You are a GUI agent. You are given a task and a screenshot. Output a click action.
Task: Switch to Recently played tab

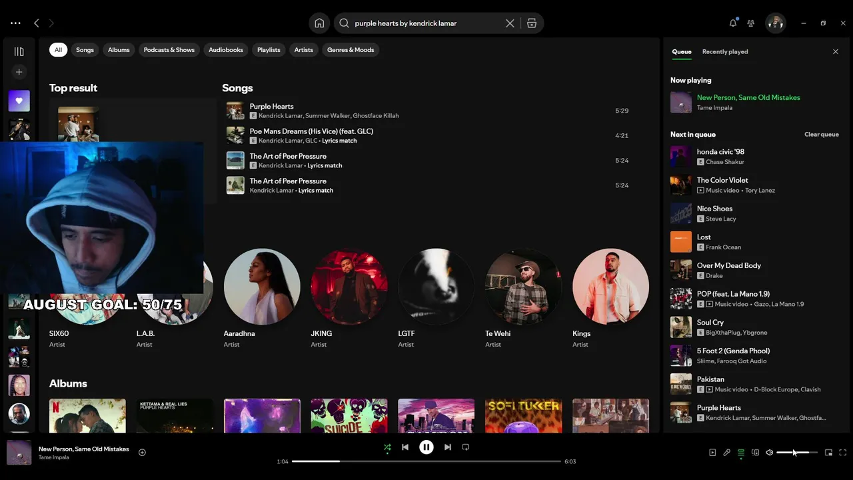(725, 51)
